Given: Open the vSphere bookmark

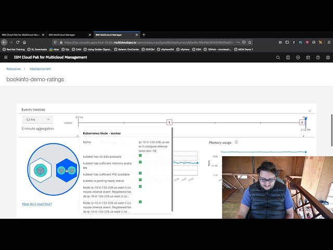Looking at the screenshot, I should click(x=183, y=49).
